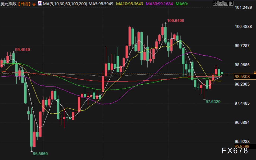This screenshot has width=256, height=160.
Task: Switch to the 美元指数 chart tab
Action: point(8,4)
